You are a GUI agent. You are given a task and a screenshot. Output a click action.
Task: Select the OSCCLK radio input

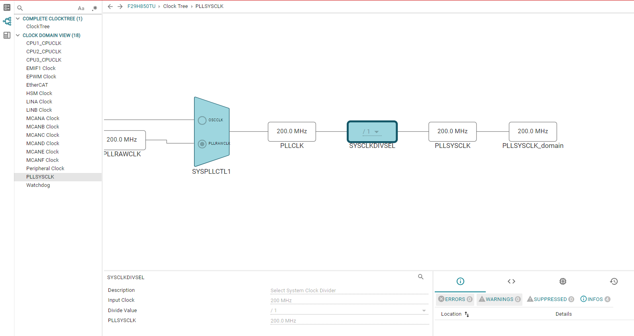click(x=202, y=120)
